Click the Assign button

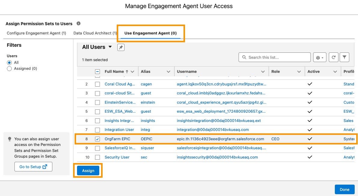[x=88, y=171]
